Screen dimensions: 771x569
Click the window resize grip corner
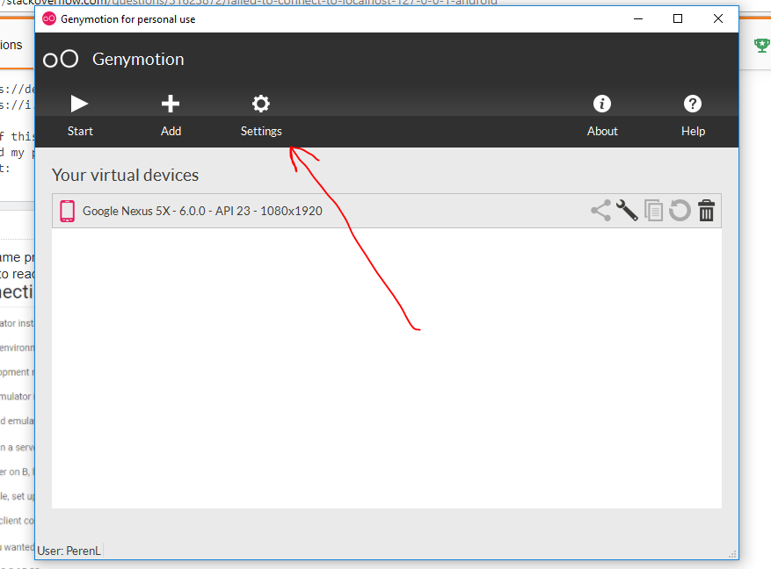pyautogui.click(x=732, y=554)
